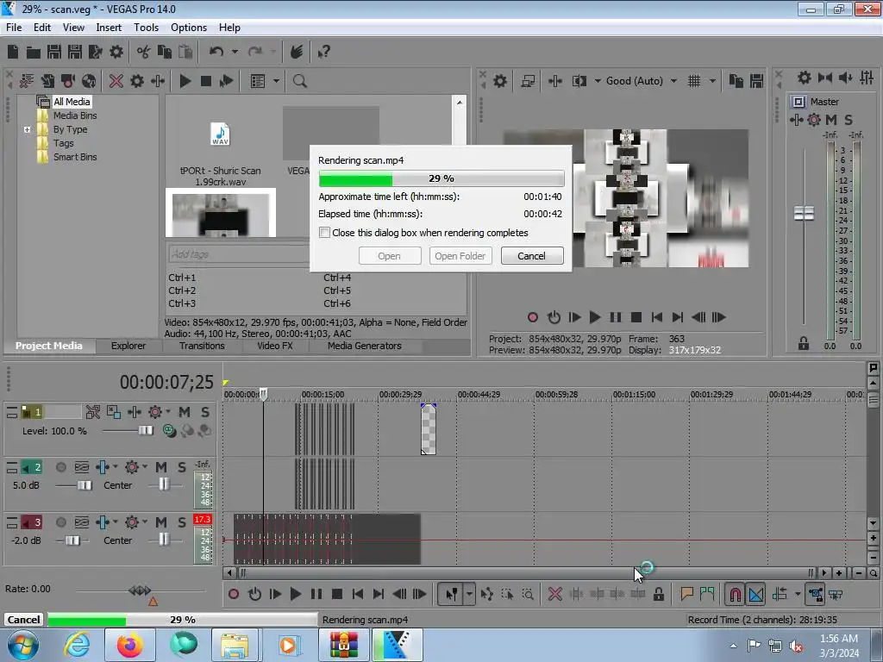Arm audio track 3 for record

[x=61, y=522]
